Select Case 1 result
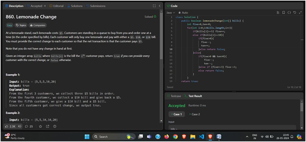306x142 pixels. (x=177, y=114)
